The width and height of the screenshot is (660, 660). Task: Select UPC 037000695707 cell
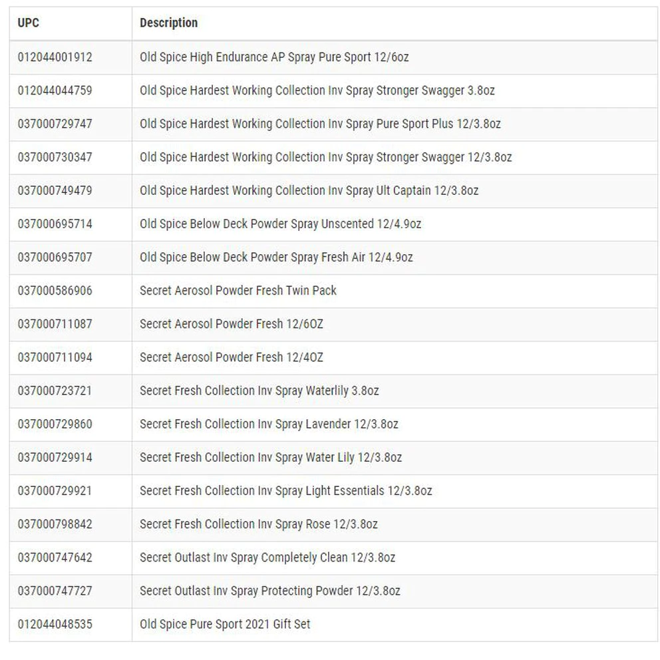(x=55, y=257)
